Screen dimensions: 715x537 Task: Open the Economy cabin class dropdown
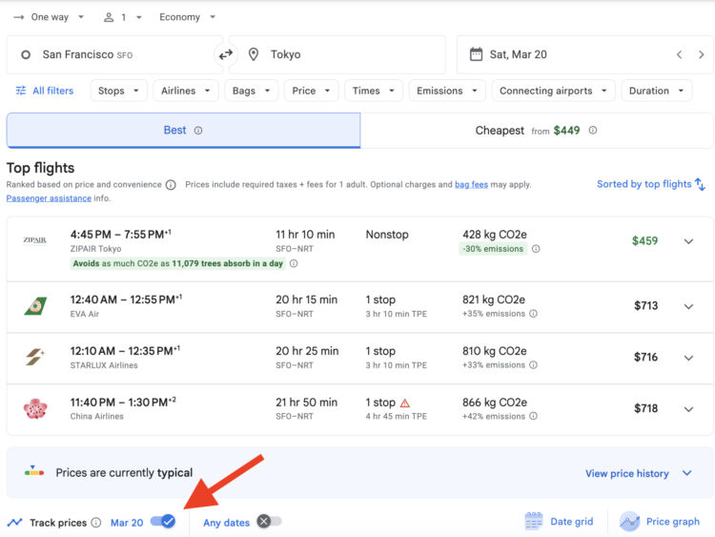187,17
